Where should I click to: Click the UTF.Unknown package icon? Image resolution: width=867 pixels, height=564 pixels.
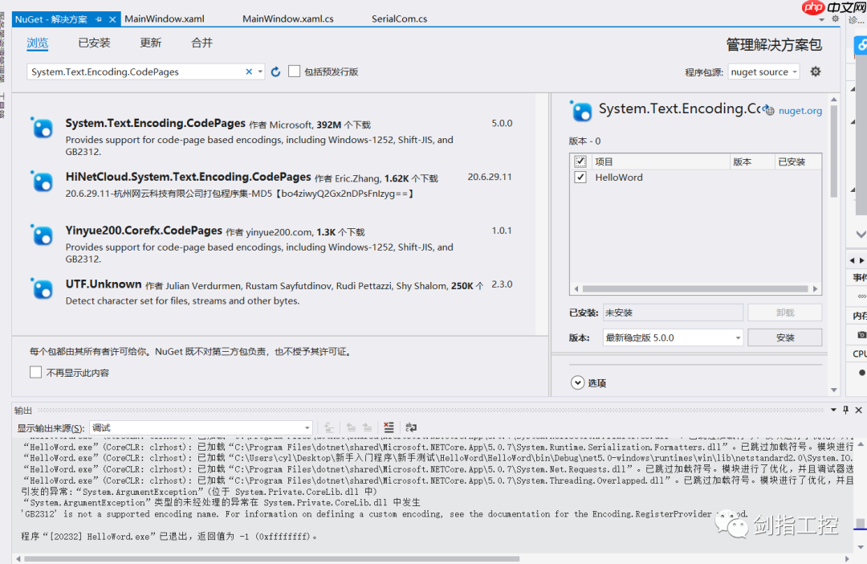click(42, 288)
